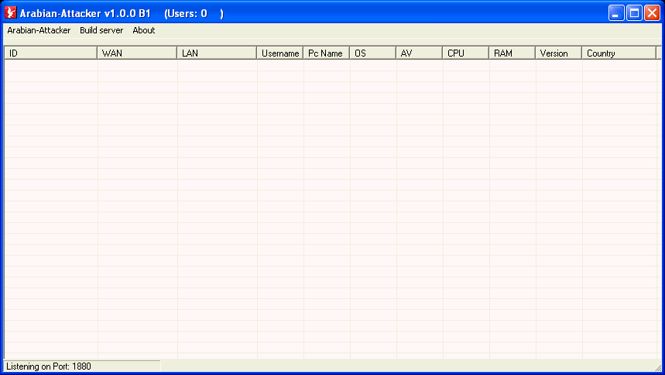Screen dimensions: 665x375
Task: Select the Pc Name column header
Action: coord(326,53)
